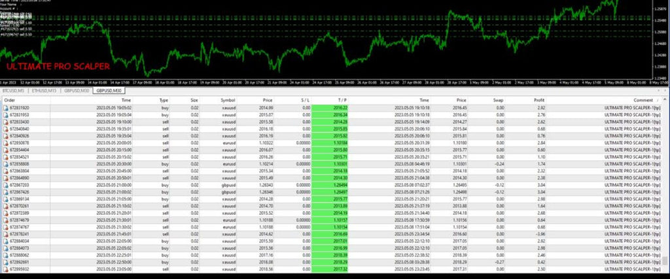Click the Swap column header
Image resolution: width=670 pixels, height=279 pixels.
click(497, 100)
